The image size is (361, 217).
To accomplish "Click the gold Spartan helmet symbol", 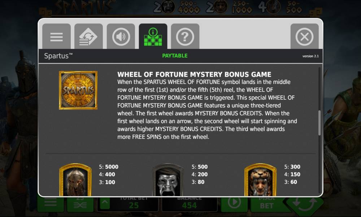I will tap(75, 180).
